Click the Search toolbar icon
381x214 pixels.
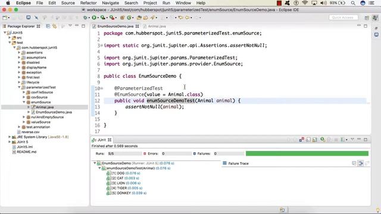(x=152, y=17)
